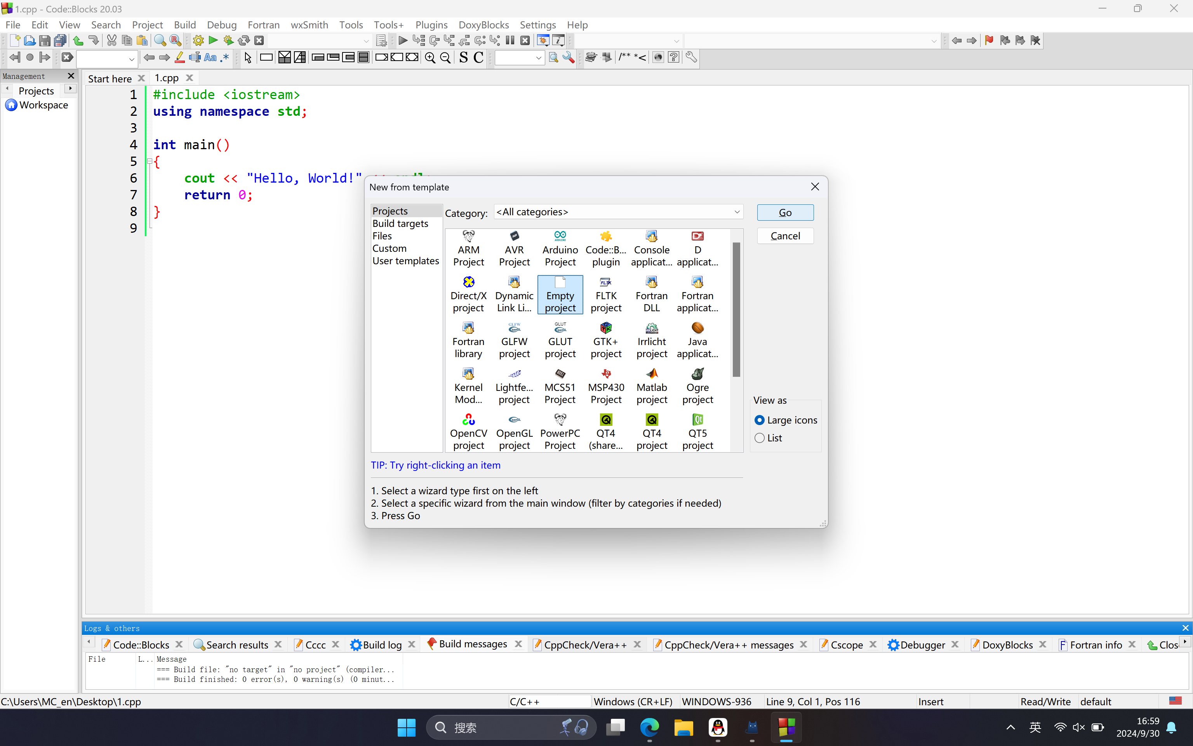Switch to the Build log tab
This screenshot has width=1193, height=746.
tap(382, 644)
